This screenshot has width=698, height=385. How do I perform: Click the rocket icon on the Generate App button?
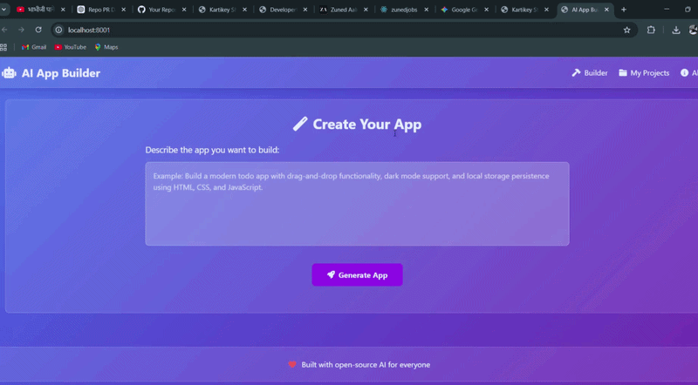tap(331, 274)
